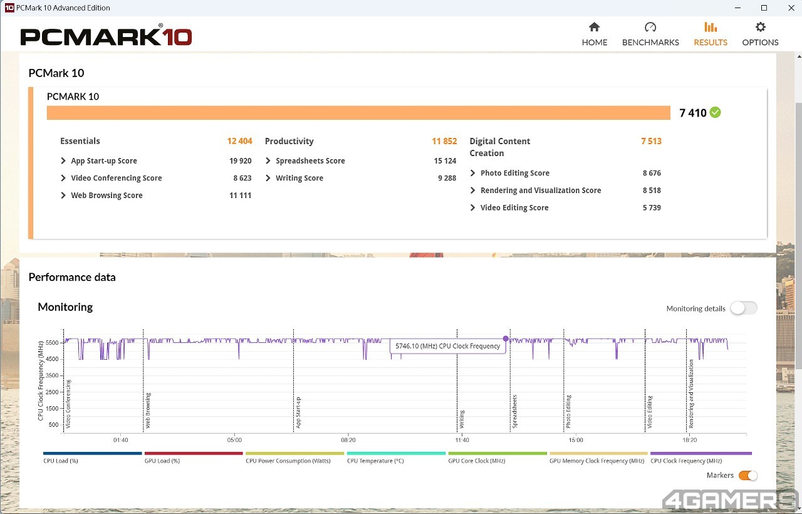Viewport: 802px width, 514px height.
Task: Click the App Start-up value 19 920
Action: pos(241,161)
